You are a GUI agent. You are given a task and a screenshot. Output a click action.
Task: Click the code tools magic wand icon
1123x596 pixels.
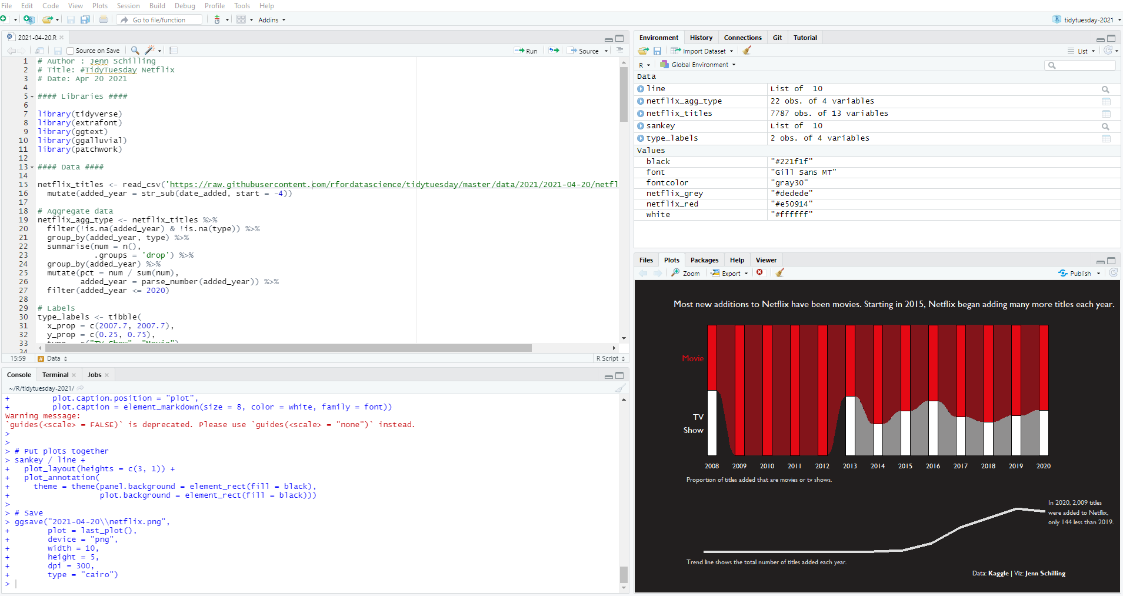pos(150,51)
